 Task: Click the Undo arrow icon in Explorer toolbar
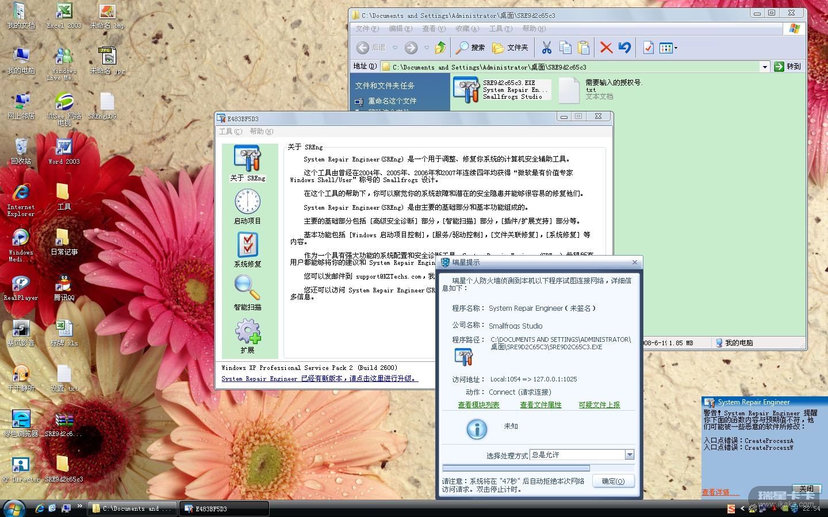click(624, 48)
